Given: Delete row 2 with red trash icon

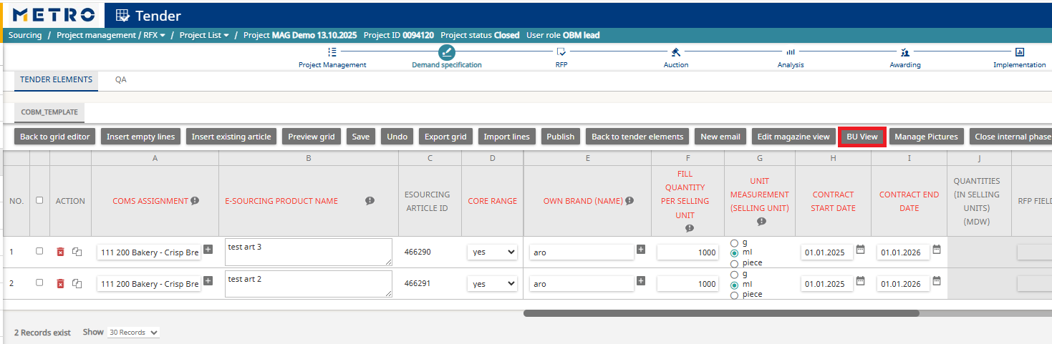Looking at the screenshot, I should (60, 284).
